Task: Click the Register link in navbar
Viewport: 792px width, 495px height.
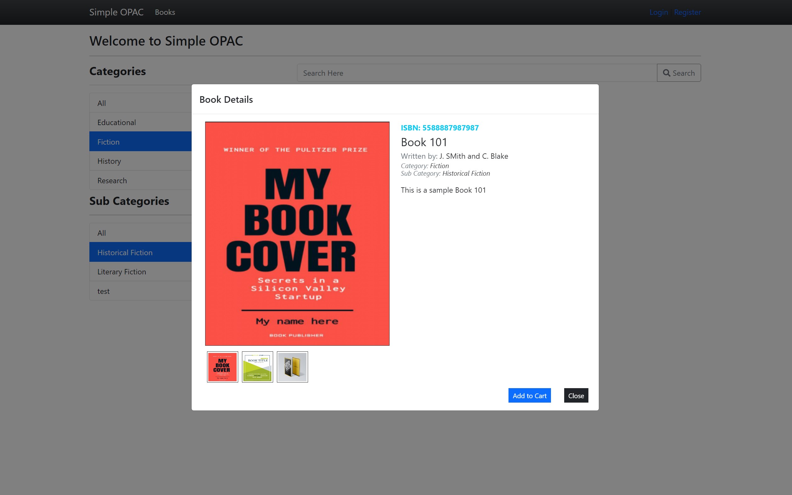Action: [688, 12]
